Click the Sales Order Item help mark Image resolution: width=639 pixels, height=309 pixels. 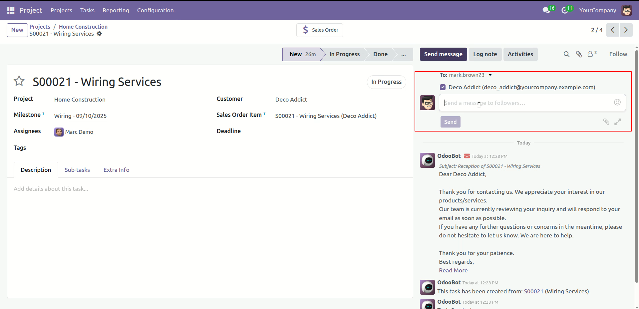pyautogui.click(x=264, y=113)
